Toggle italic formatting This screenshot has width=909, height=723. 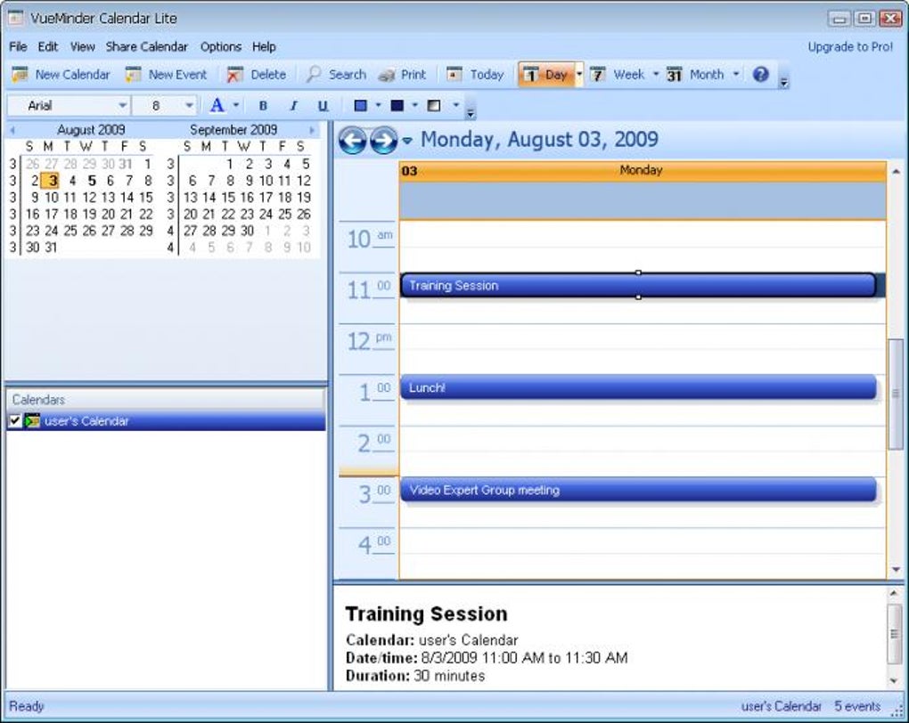click(x=293, y=105)
